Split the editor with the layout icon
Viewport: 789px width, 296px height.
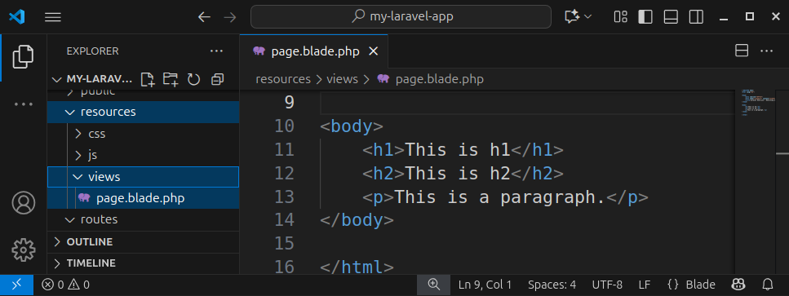coord(742,51)
